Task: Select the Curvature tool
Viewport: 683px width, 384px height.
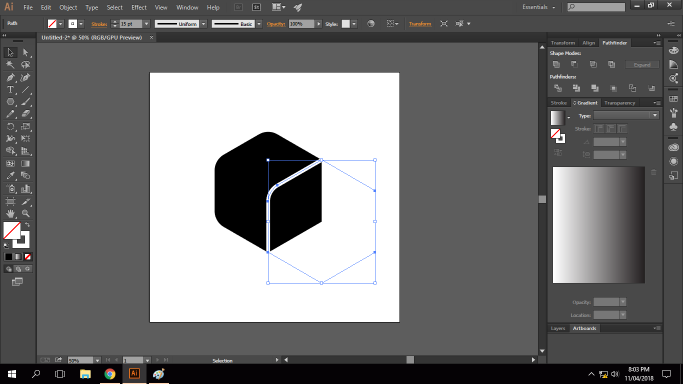Action: [26, 77]
